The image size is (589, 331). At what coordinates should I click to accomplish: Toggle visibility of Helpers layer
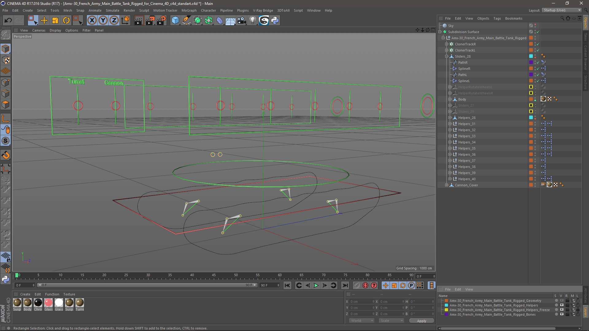(561, 305)
